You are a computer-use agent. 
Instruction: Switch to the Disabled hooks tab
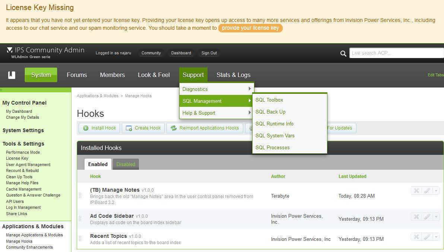(x=126, y=164)
